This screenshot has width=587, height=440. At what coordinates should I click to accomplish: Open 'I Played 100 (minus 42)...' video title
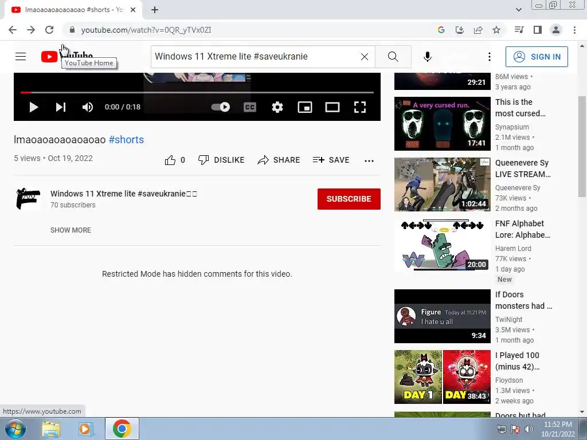coord(518,361)
